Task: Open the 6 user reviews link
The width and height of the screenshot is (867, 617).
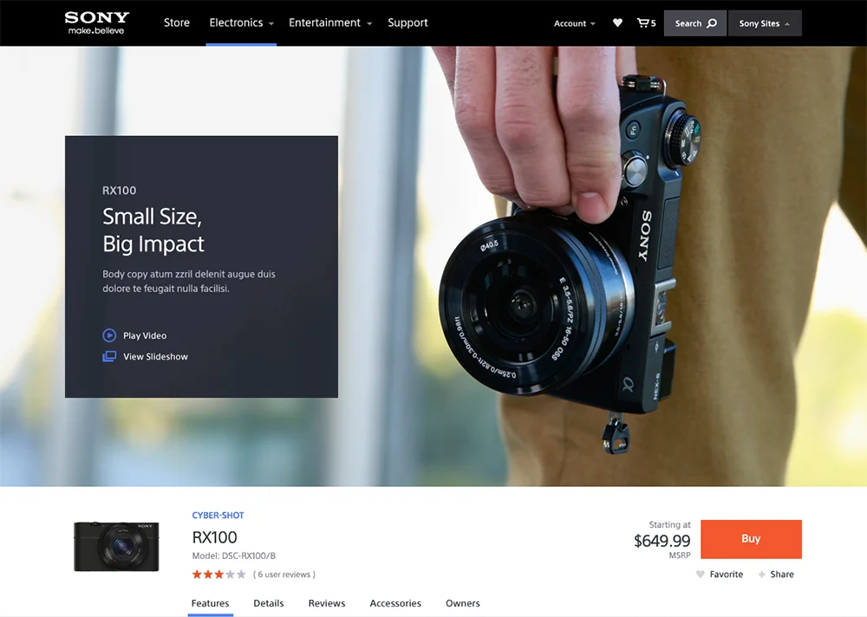Action: (x=284, y=575)
